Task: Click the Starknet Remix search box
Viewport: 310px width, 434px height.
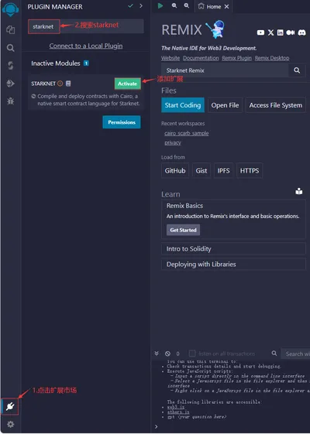Action: (x=225, y=70)
